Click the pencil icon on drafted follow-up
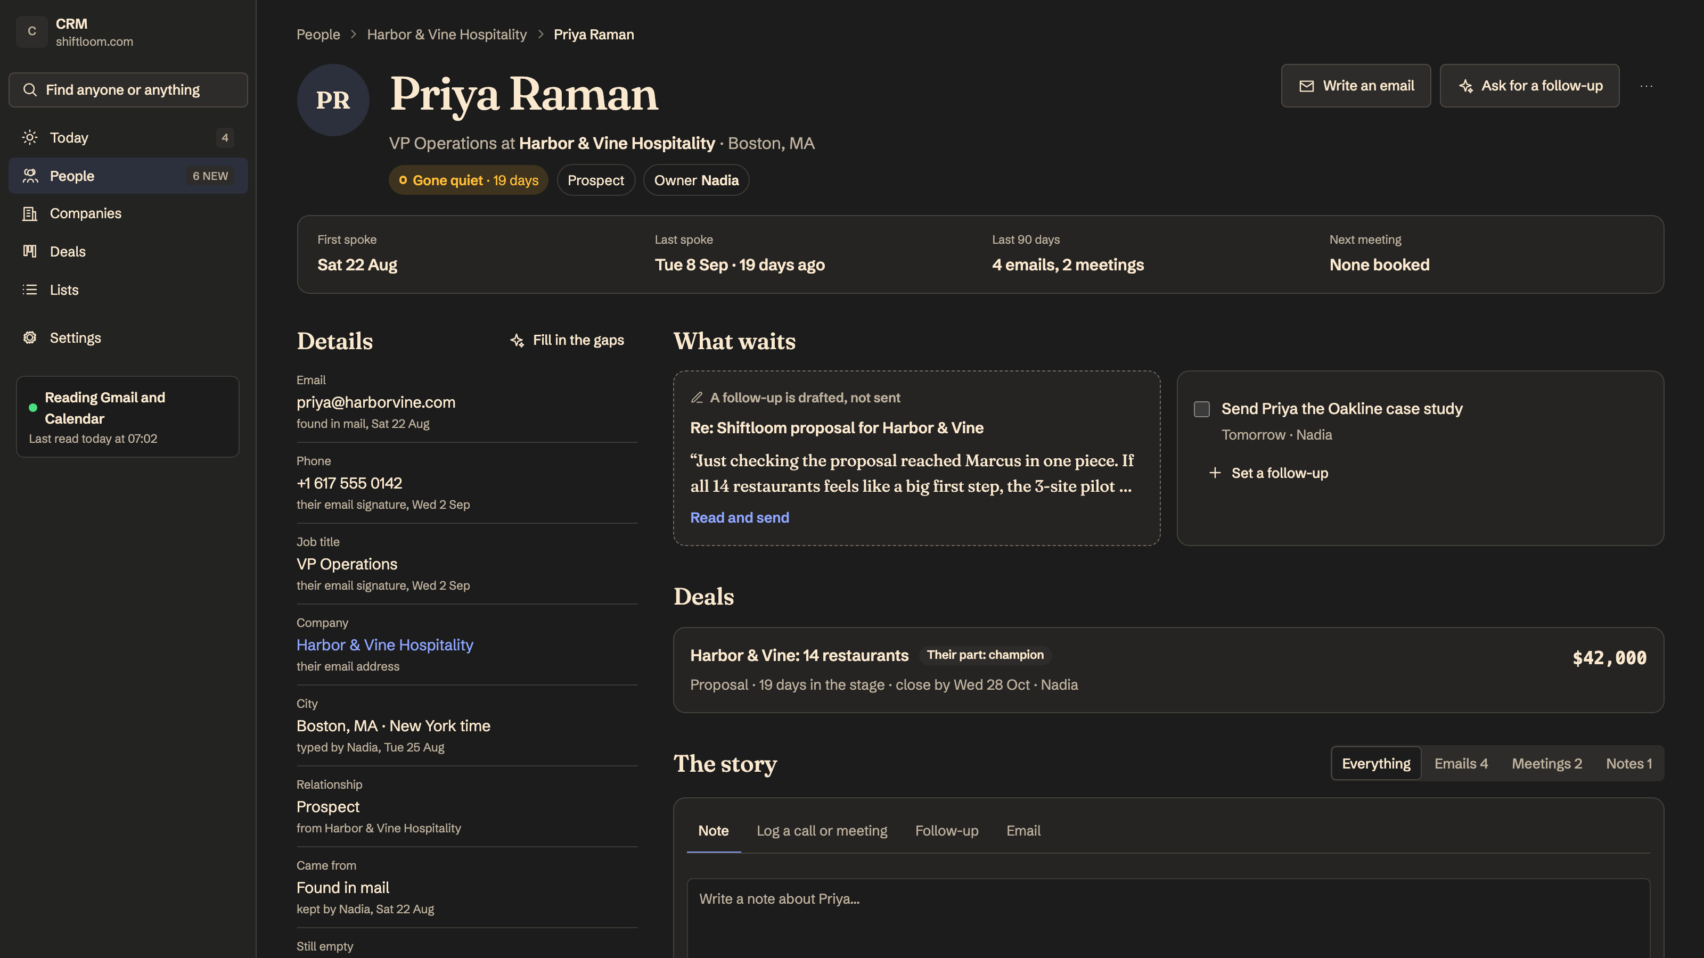The height and width of the screenshot is (958, 1704). [697, 398]
